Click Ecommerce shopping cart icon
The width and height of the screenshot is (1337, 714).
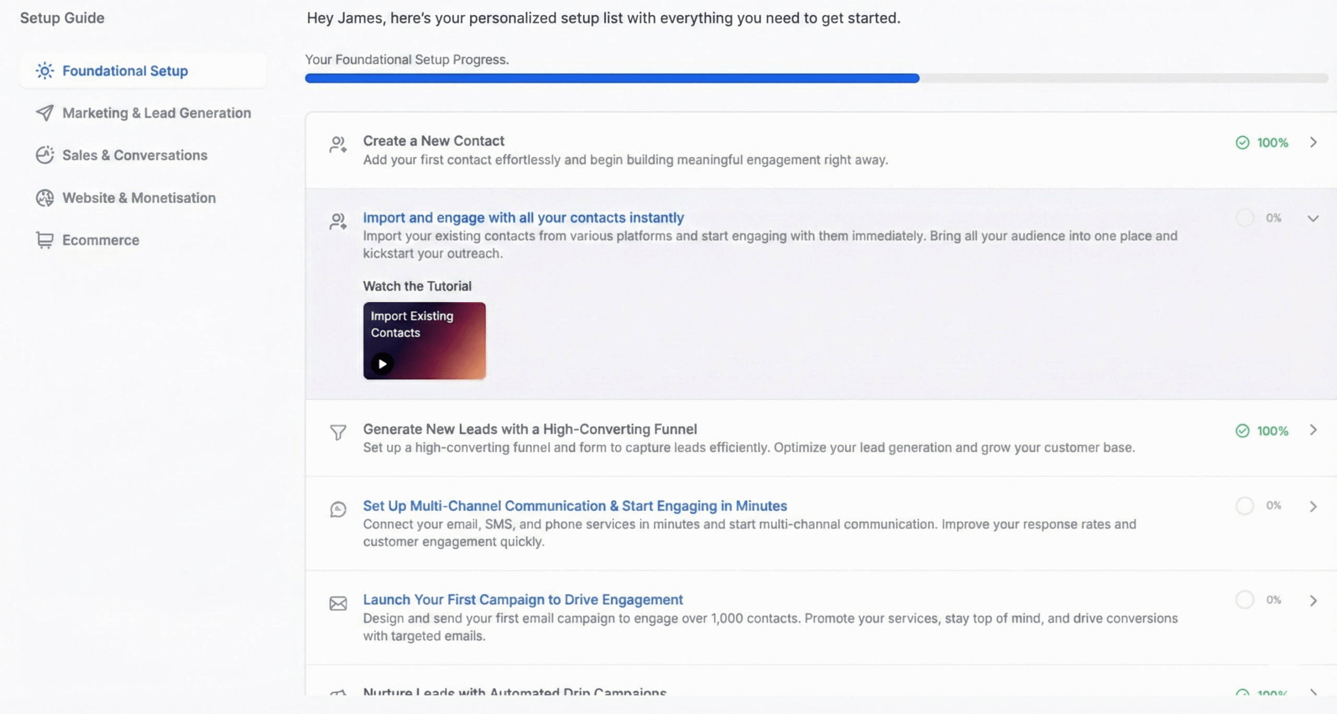(x=45, y=240)
